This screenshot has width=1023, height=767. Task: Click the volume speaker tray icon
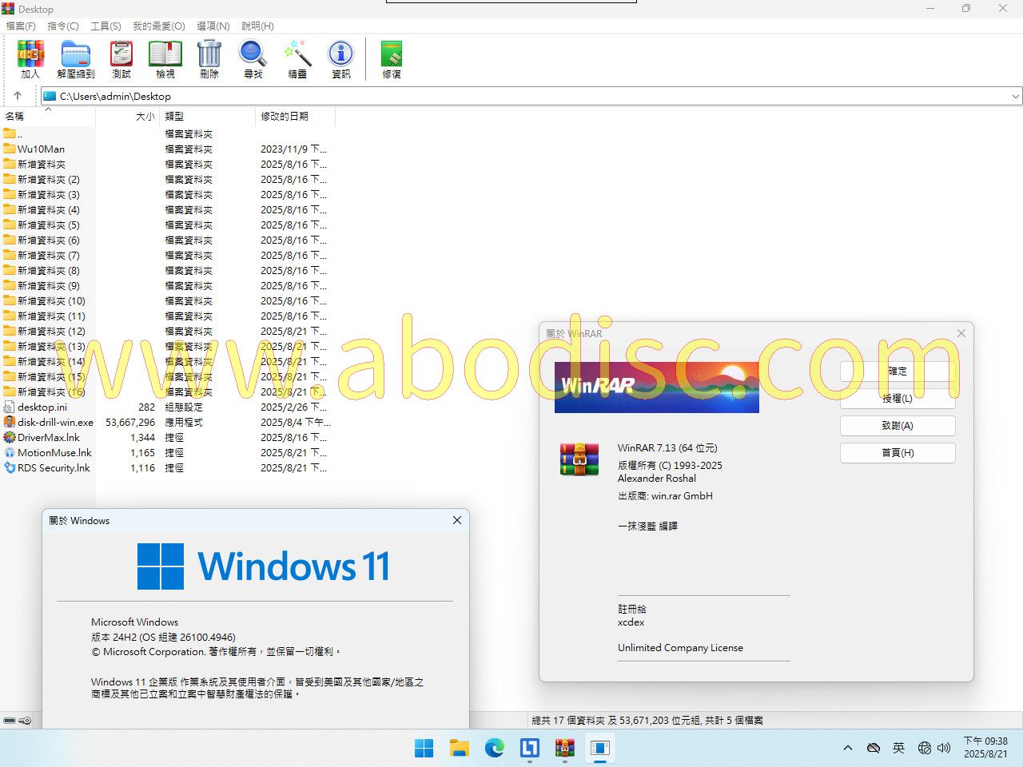pos(944,748)
